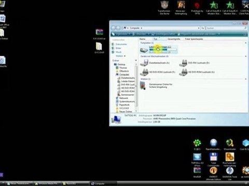Sort drives by Freier Speicherplatz column
The height and width of the screenshot is (186, 249).
click(194, 39)
